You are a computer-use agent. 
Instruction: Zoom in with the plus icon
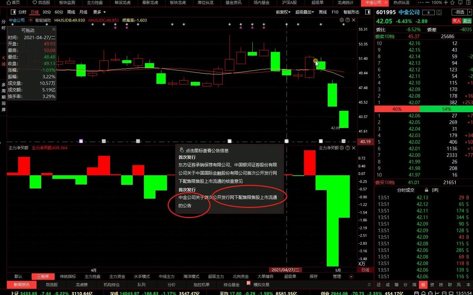446,2
